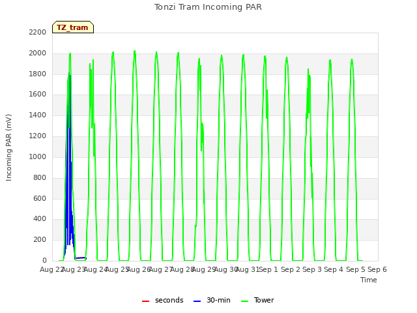This screenshot has height=313, width=417.
Task: Click the y-axis value 800
Action: point(40,177)
